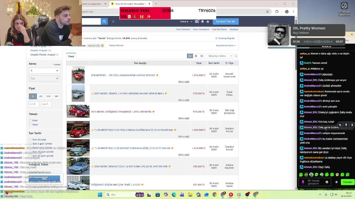Click the Karşılaştır link

pyautogui.click(x=234, y=29)
